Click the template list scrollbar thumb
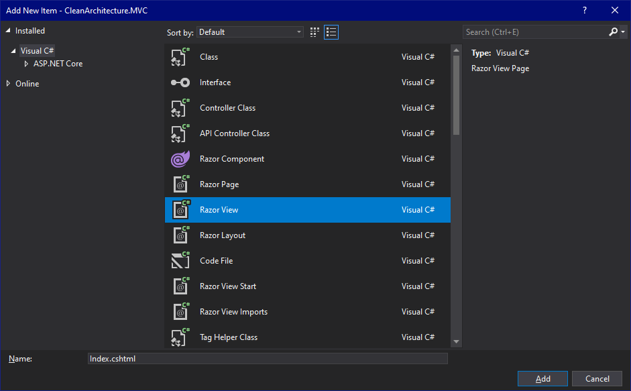The height and width of the screenshot is (391, 631). pos(456,95)
